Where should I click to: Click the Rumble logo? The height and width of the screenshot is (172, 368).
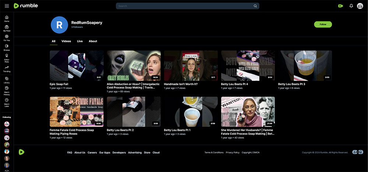pyautogui.click(x=26, y=6)
